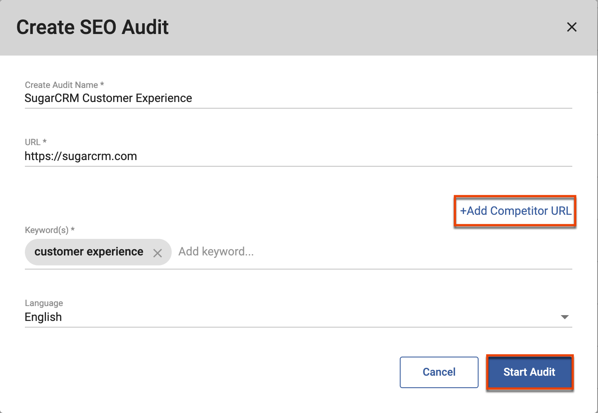The width and height of the screenshot is (598, 413).
Task: Cancel creating the SEO audit
Action: pos(439,372)
